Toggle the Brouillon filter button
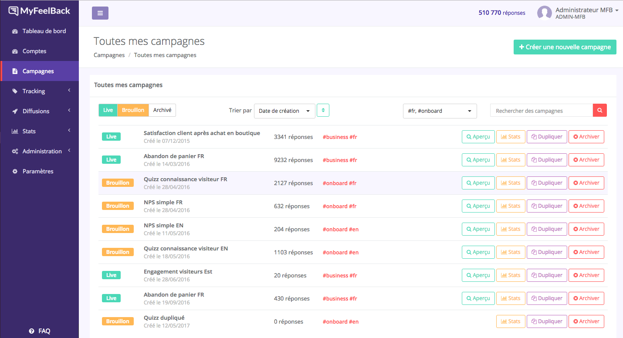The height and width of the screenshot is (338, 623). tap(133, 110)
